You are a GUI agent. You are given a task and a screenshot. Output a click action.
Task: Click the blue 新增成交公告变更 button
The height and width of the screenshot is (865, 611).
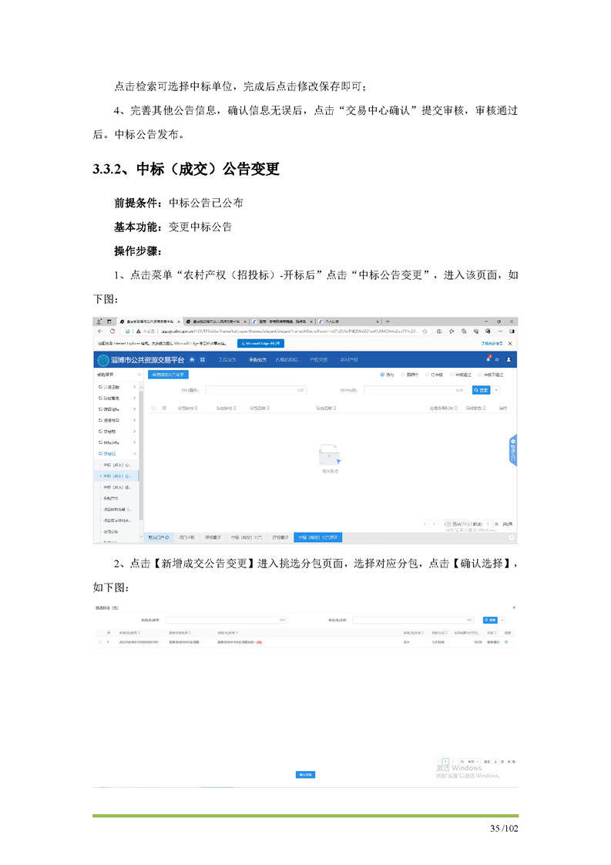[168, 375]
